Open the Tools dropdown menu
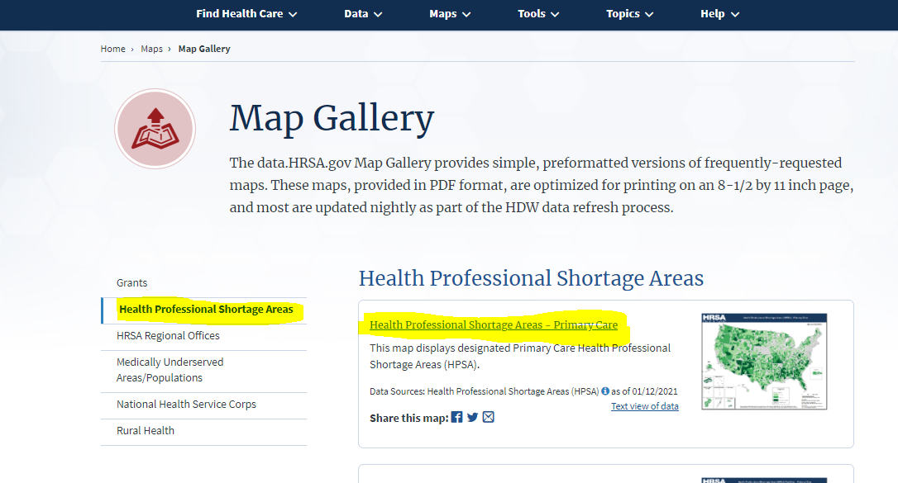 tap(538, 14)
